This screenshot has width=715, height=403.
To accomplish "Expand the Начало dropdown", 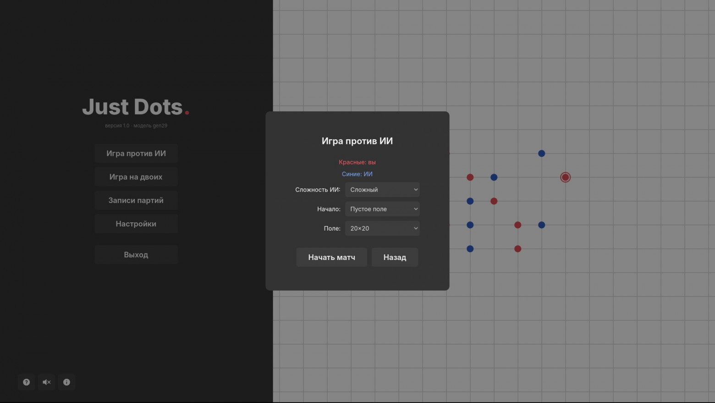I will [x=382, y=209].
